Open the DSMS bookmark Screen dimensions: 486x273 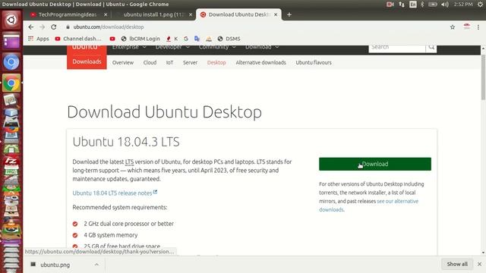pyautogui.click(x=229, y=39)
